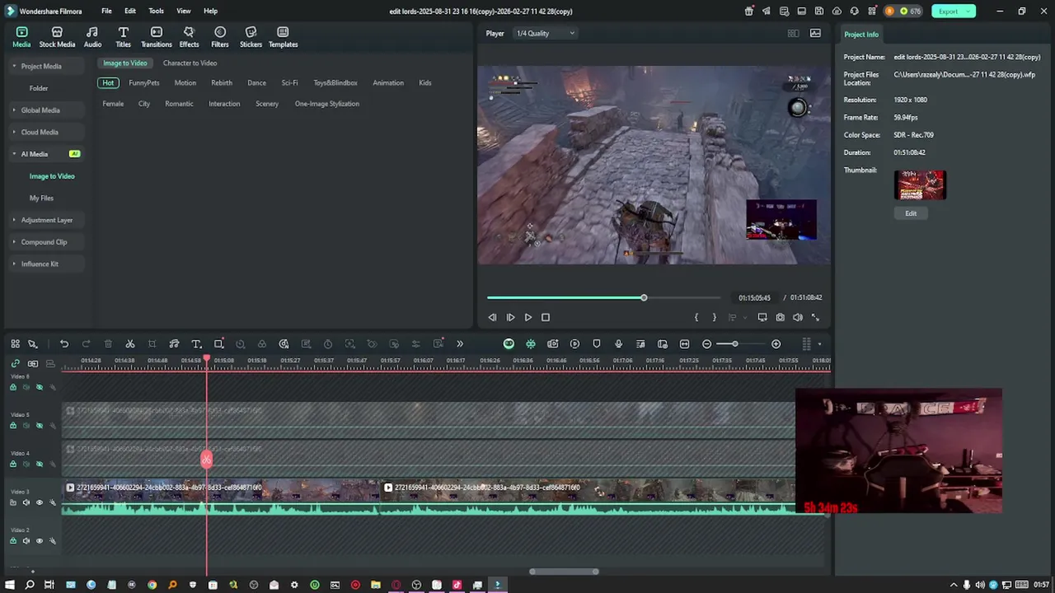Screen dimensions: 1055x593
Task: Click the multi-track layout icon at timeline left
Action: [15, 343]
